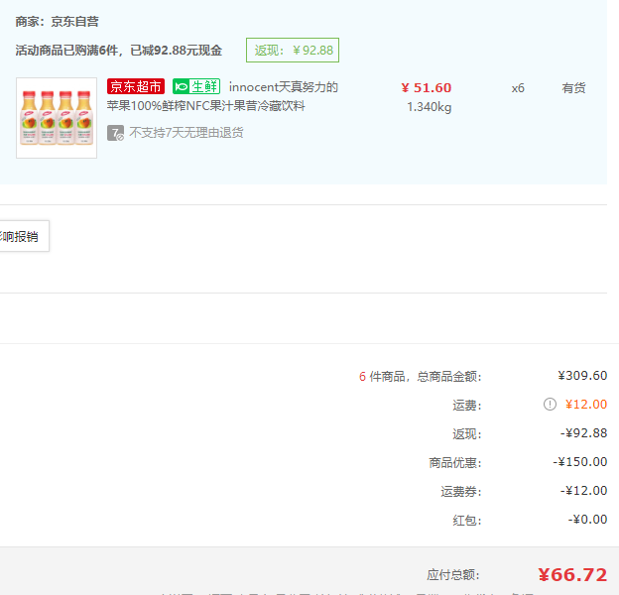Select the 红包 value -¥0.00
619x595 pixels.
(587, 520)
